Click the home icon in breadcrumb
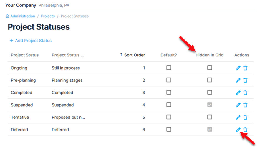265x147 pixels. [7, 16]
